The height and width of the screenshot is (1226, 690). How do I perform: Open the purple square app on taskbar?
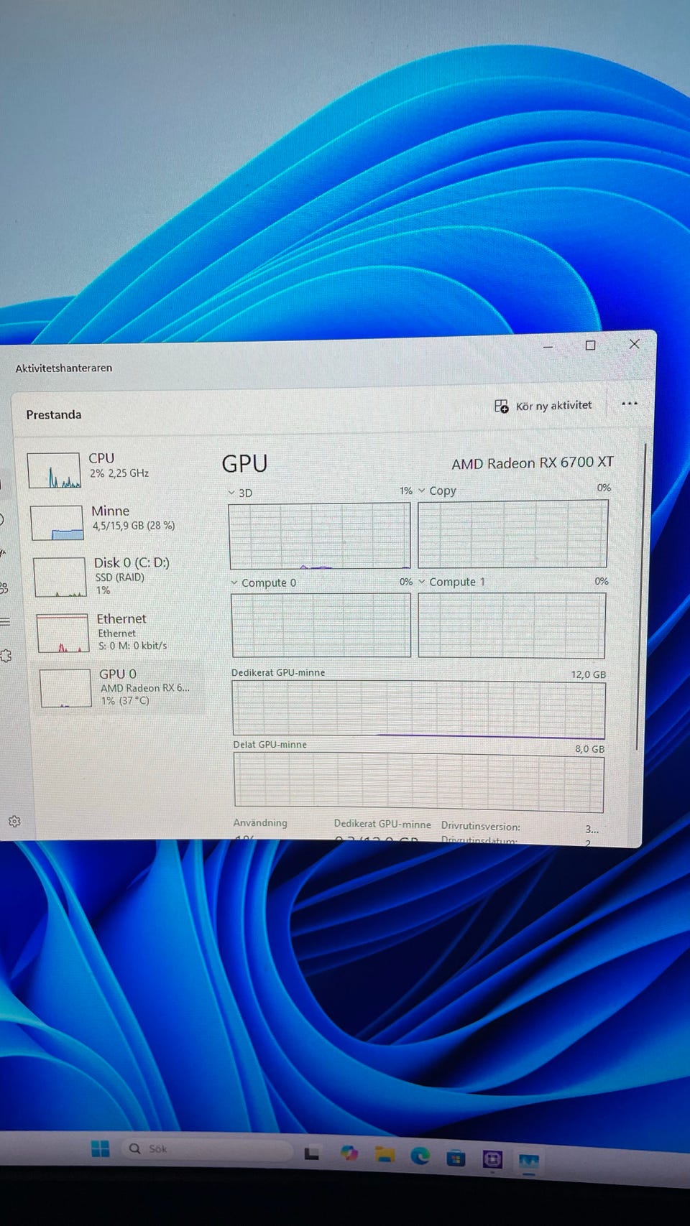(492, 1158)
